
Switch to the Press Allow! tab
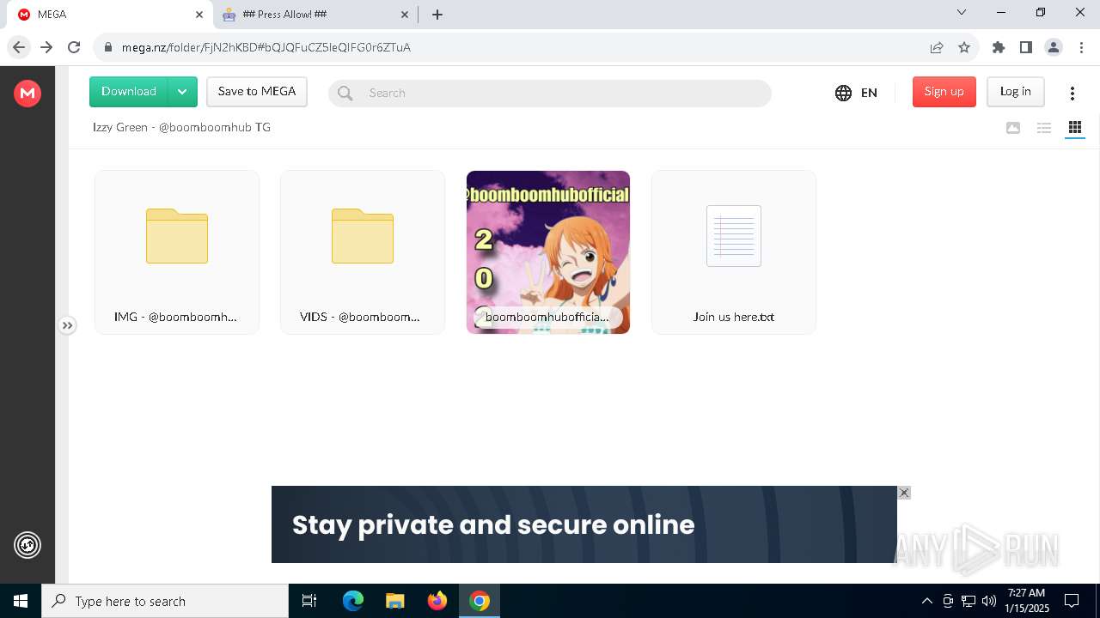[314, 15]
